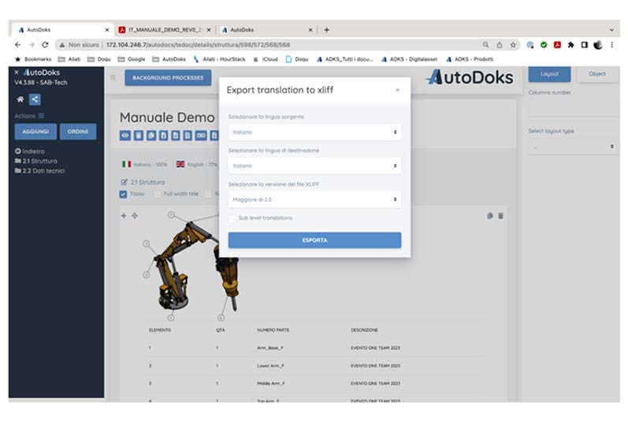Click the home icon in sidebar
This screenshot has height=423, width=628.
pos(20,99)
